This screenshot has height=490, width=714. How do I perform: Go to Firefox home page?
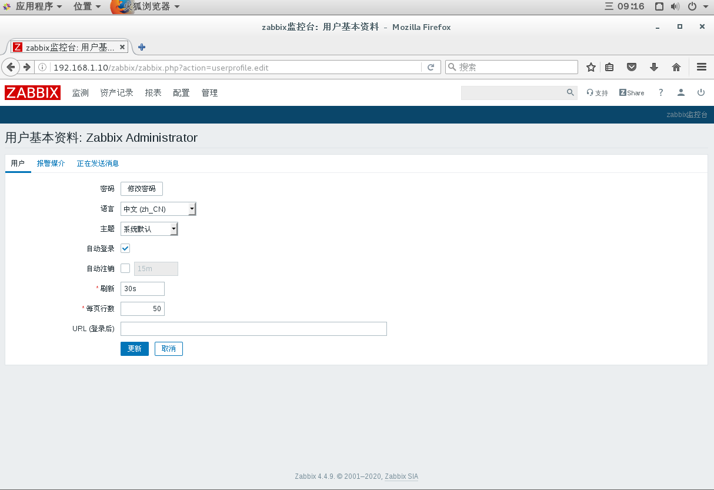pyautogui.click(x=676, y=67)
